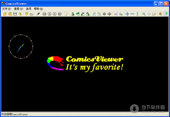This screenshot has width=170, height=117.
Task: Click the blue fit-to-height icon
Action: [137, 14]
